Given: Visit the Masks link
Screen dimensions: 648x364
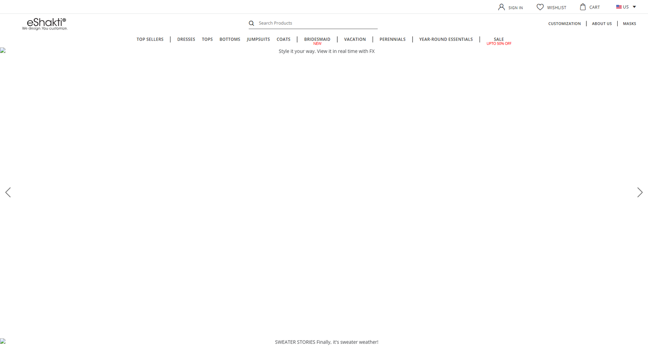Looking at the screenshot, I should coord(629,23).
